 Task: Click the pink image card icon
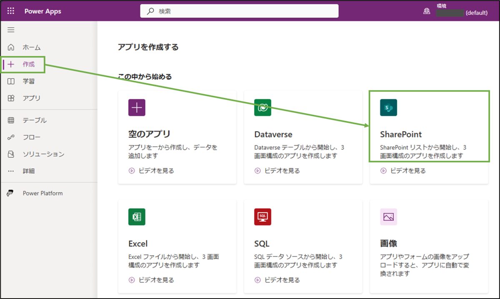coord(388,217)
